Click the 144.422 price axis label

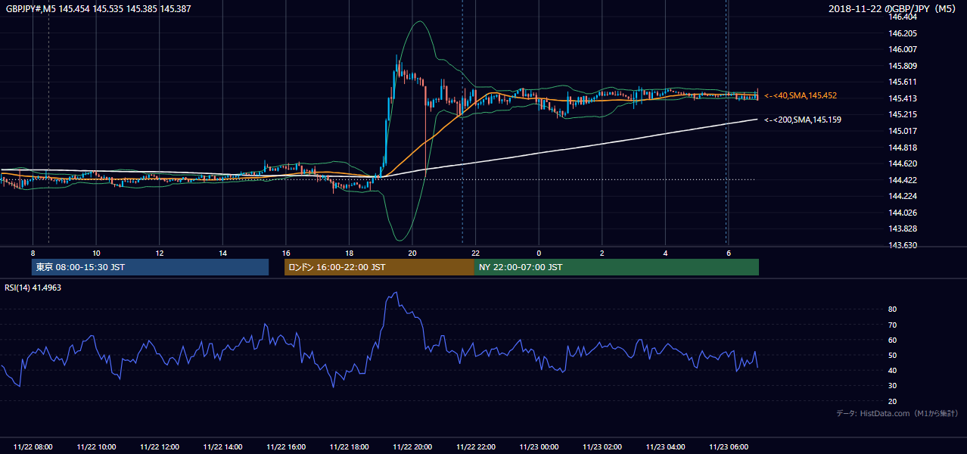[x=903, y=180]
